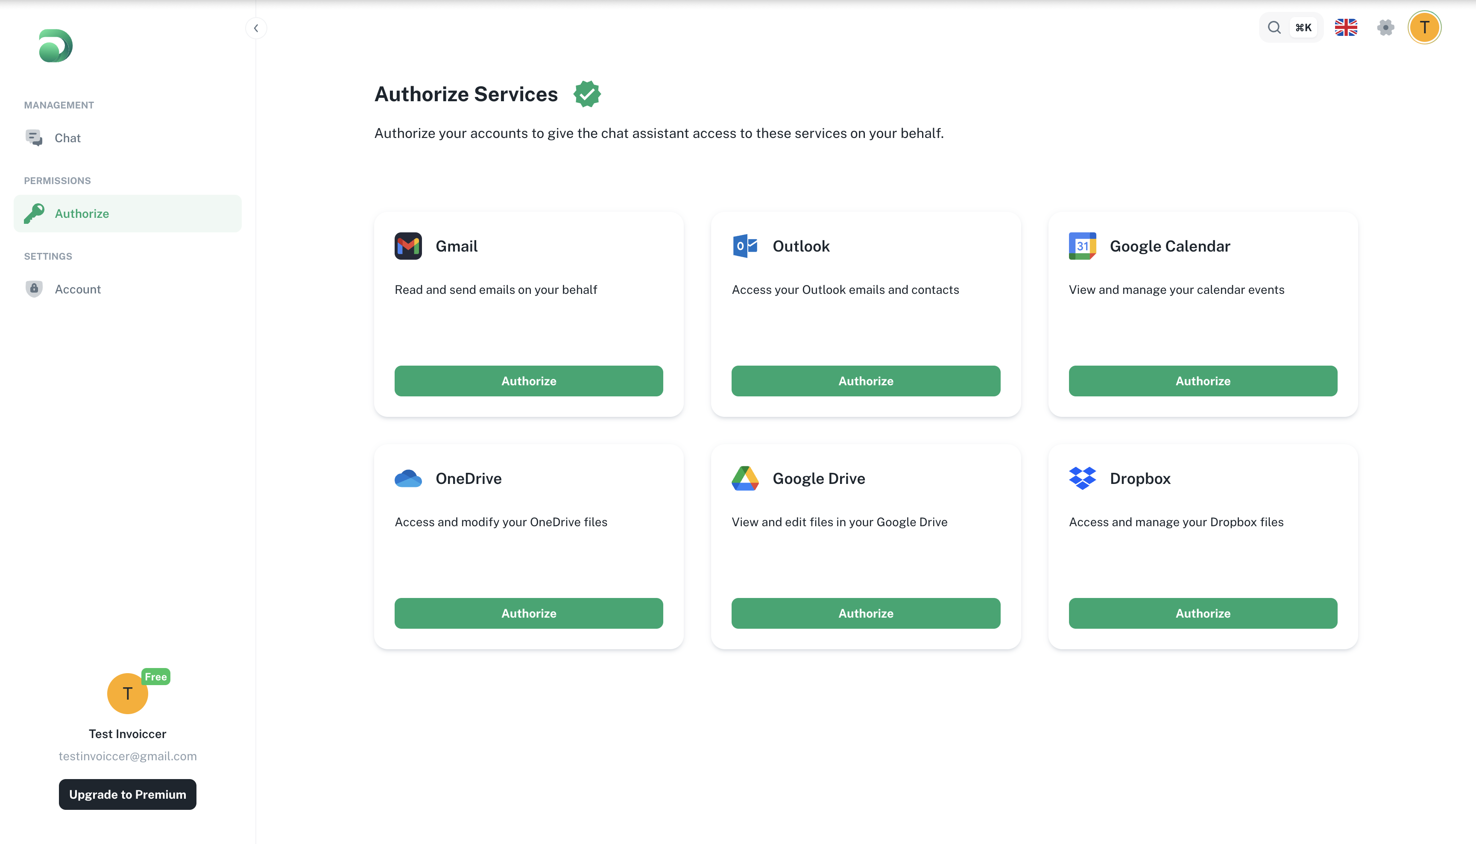Click the SETTINGS section label
Screen dimensions: 1476x844
(48, 255)
